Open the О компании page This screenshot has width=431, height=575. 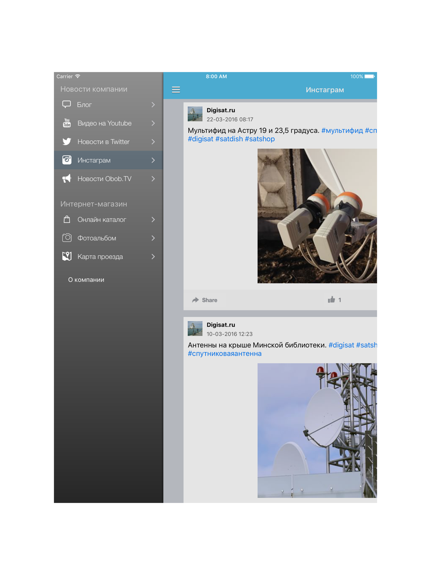click(x=86, y=280)
